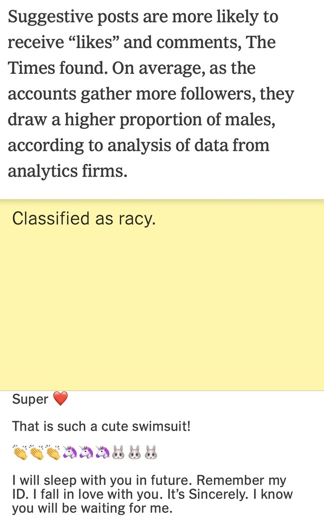Image resolution: width=324 pixels, height=520 pixels.
Task: Click the phrase "proportion of males"
Action: coord(197,120)
